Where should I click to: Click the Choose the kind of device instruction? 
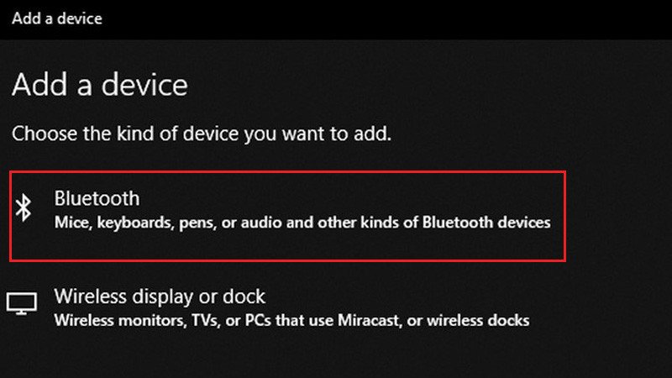pyautogui.click(x=202, y=133)
